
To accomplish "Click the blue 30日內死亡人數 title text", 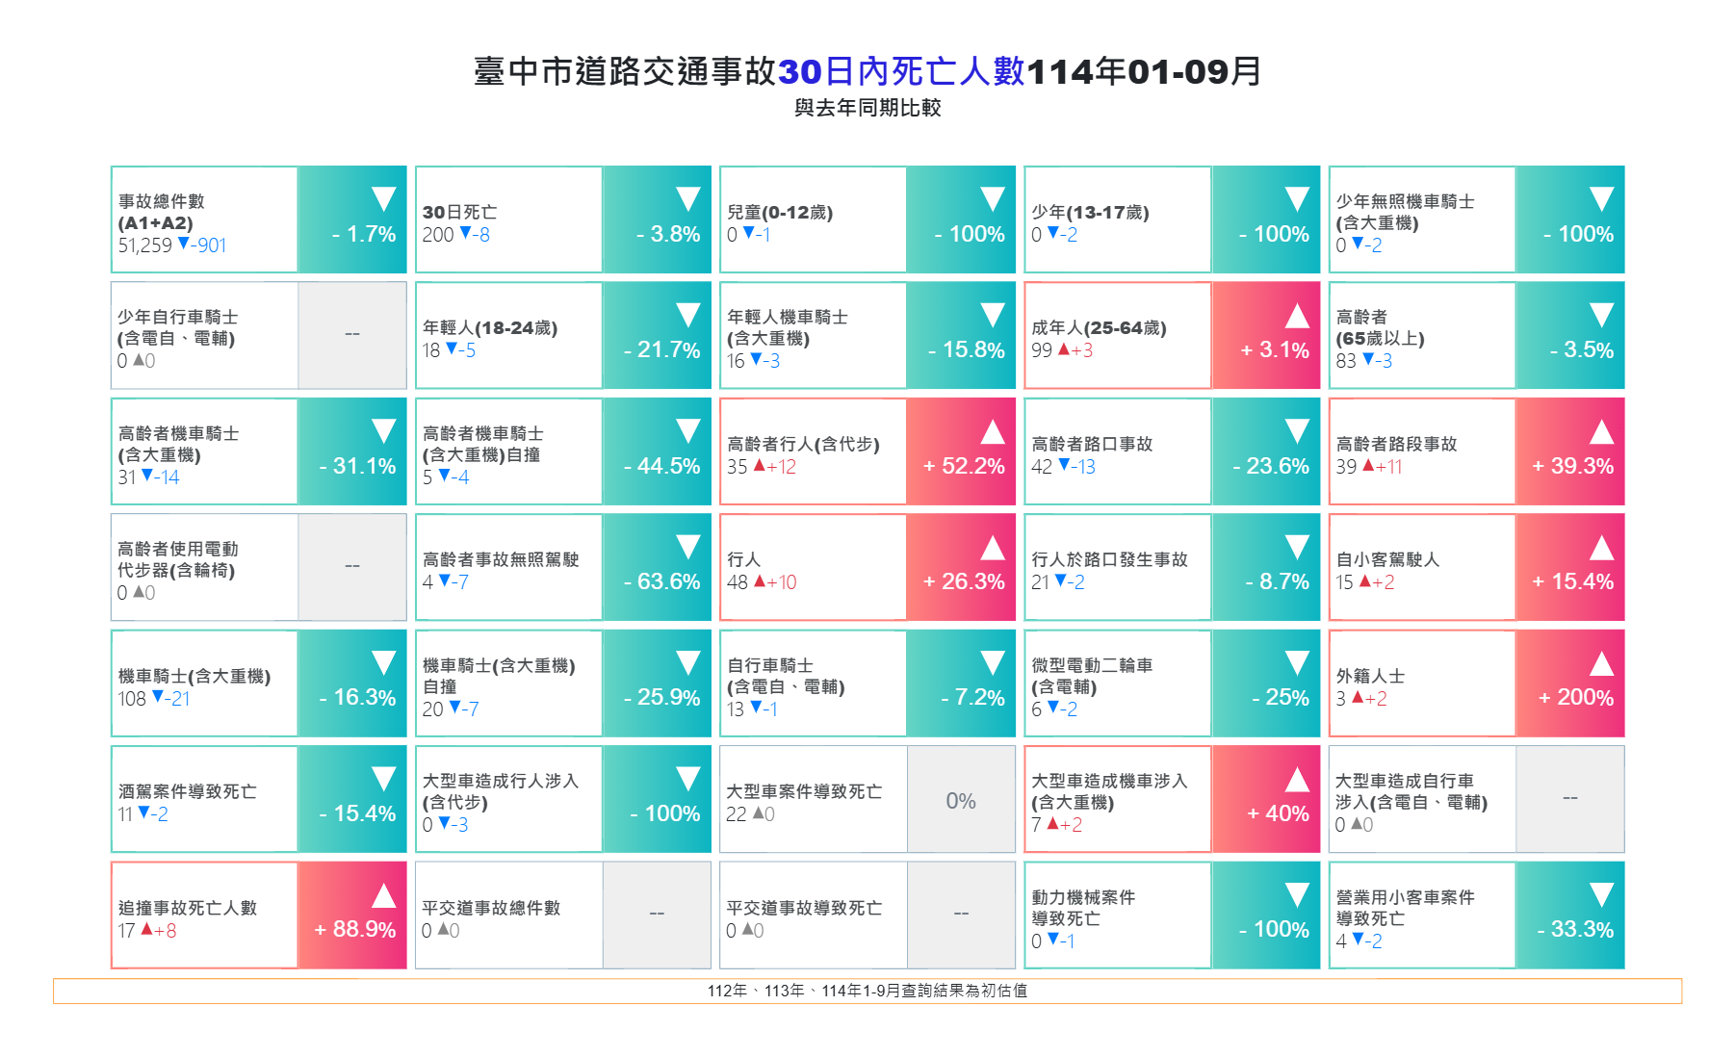I will 901,71.
